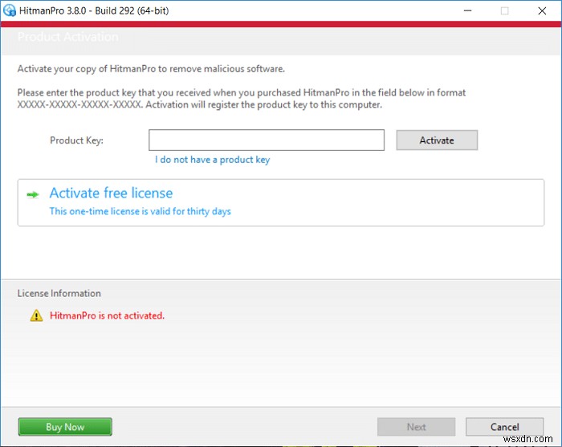562x447 pixels.
Task: Close the HitmanPro window
Action: pyautogui.click(x=542, y=10)
